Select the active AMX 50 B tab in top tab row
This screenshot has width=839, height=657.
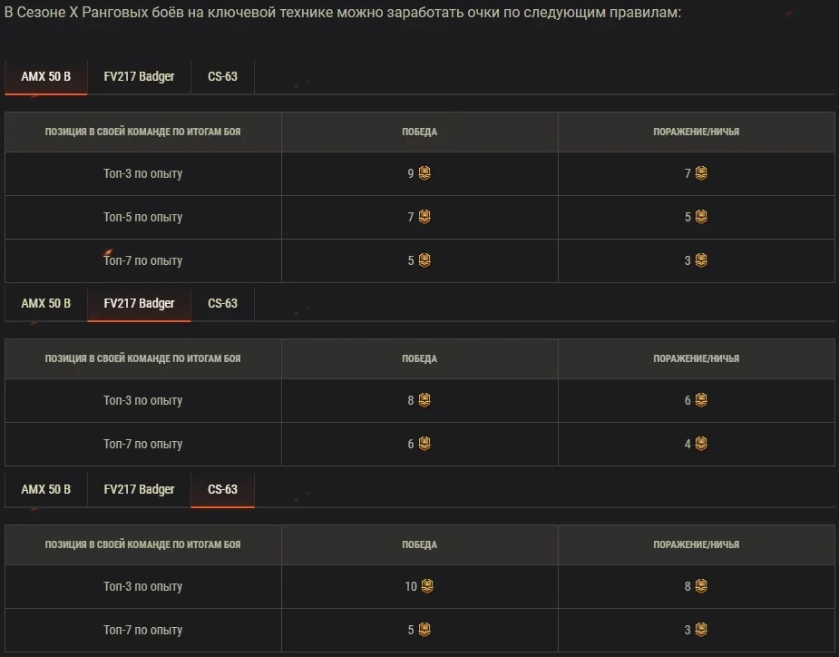45,76
